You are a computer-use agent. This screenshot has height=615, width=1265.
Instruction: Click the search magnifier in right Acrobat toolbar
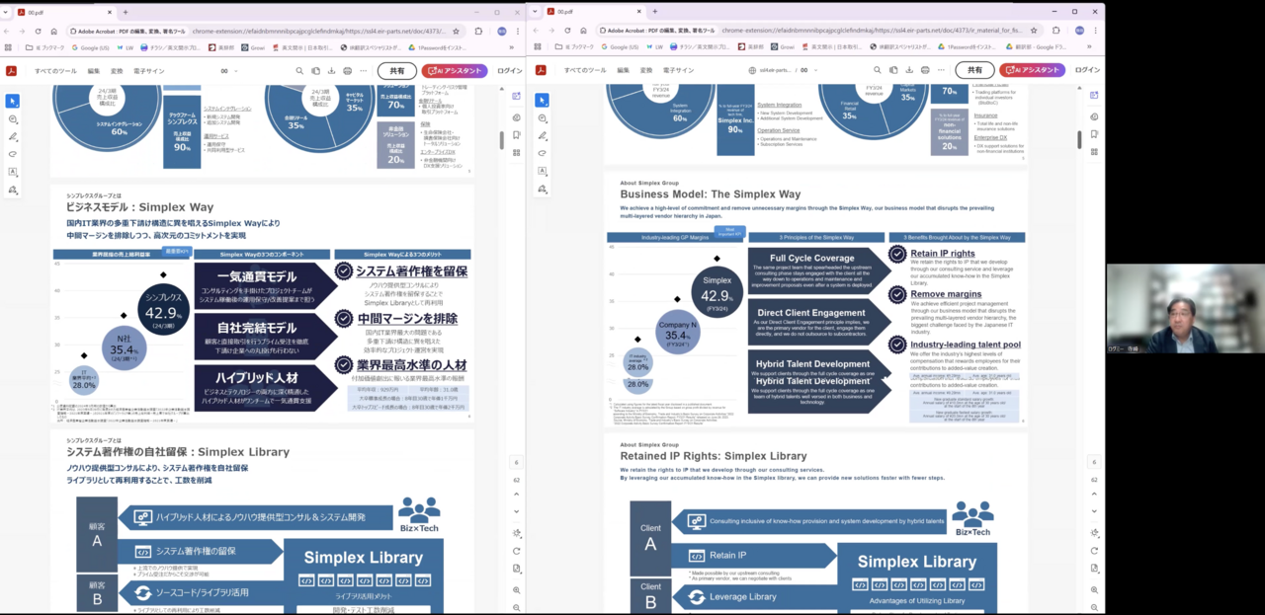coord(879,71)
